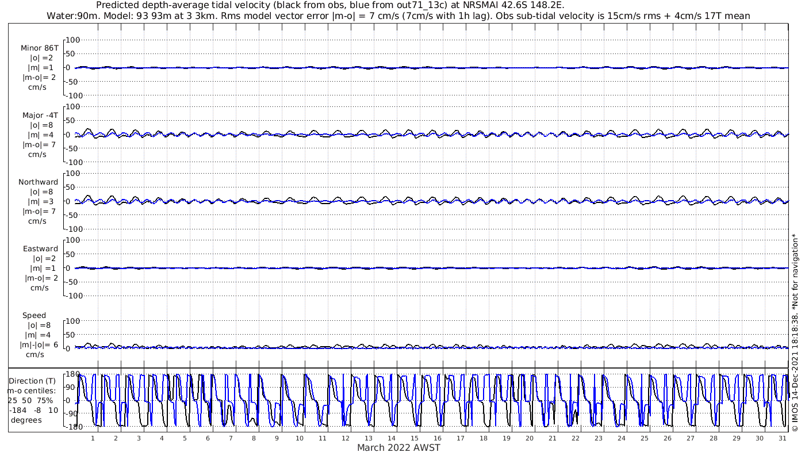Click day '1' on the date axis
The height and width of the screenshot is (460, 805).
93,438
